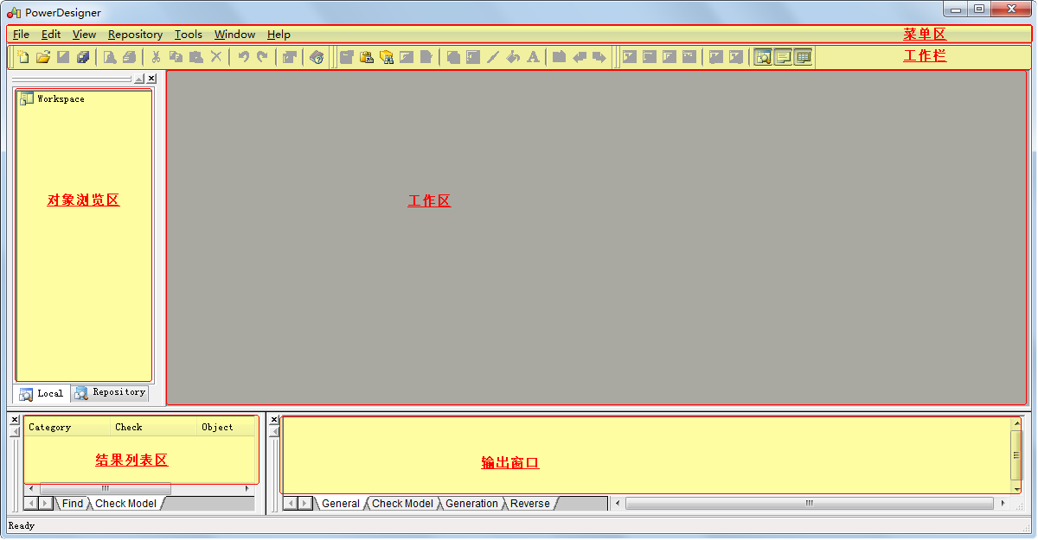This screenshot has width=1038, height=540.
Task: Click the Open folder toolbar icon
Action: click(x=42, y=57)
